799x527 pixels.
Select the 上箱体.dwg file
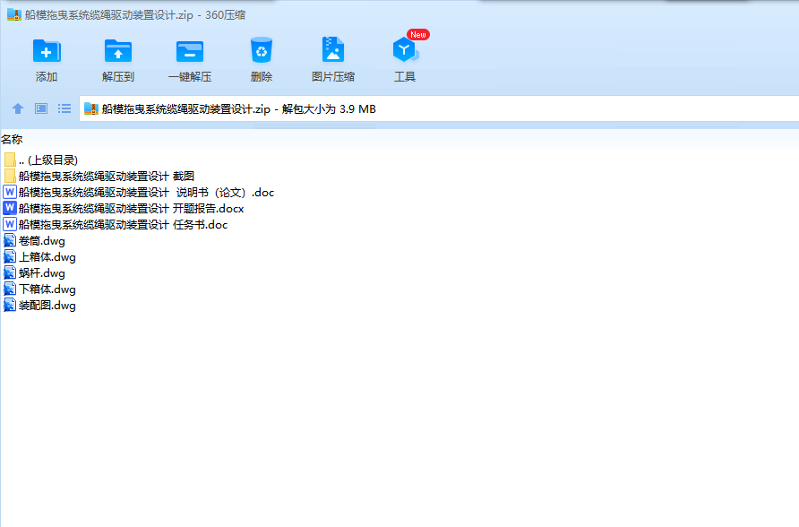pyautogui.click(x=39, y=257)
